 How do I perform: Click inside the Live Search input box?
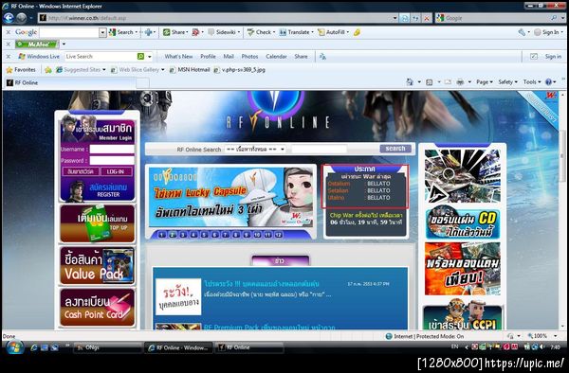coord(101,57)
